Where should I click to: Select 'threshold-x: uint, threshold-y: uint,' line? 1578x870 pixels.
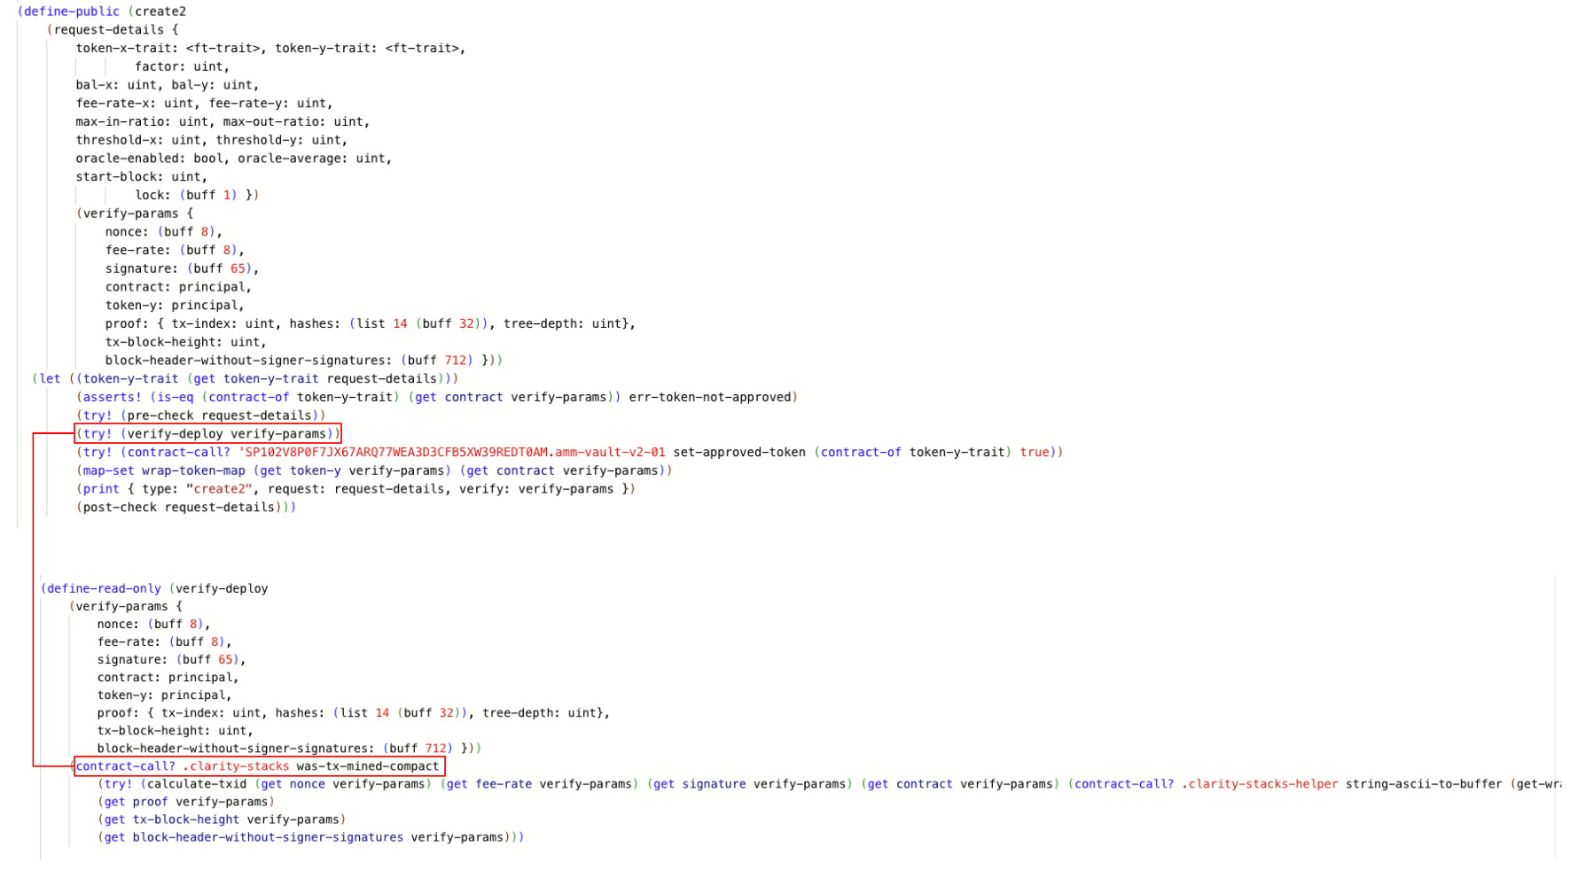point(212,140)
